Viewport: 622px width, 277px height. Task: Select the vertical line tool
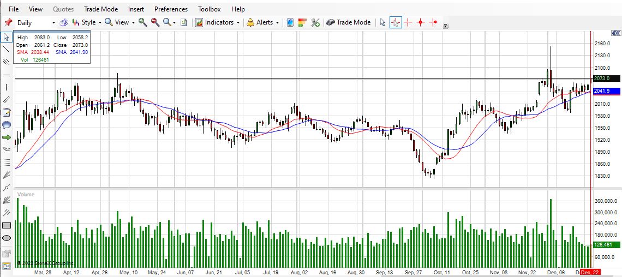coord(7,87)
